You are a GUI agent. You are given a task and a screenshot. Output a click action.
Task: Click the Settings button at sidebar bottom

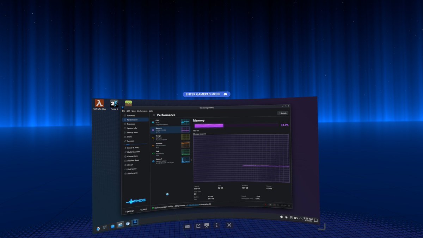129,211
